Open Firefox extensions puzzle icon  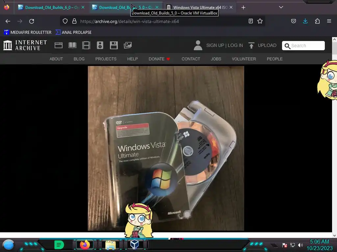coord(317,21)
